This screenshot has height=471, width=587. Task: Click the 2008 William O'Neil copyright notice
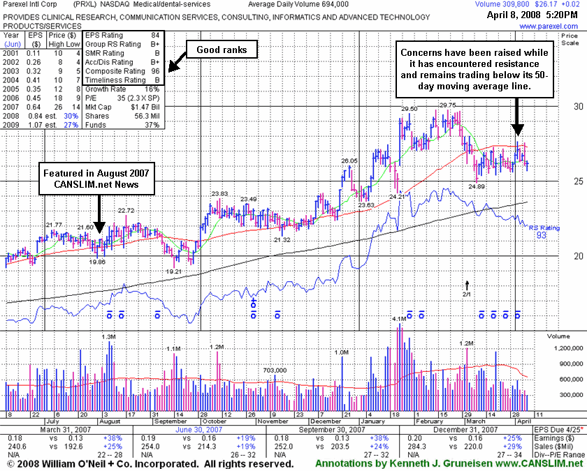[x=150, y=463]
